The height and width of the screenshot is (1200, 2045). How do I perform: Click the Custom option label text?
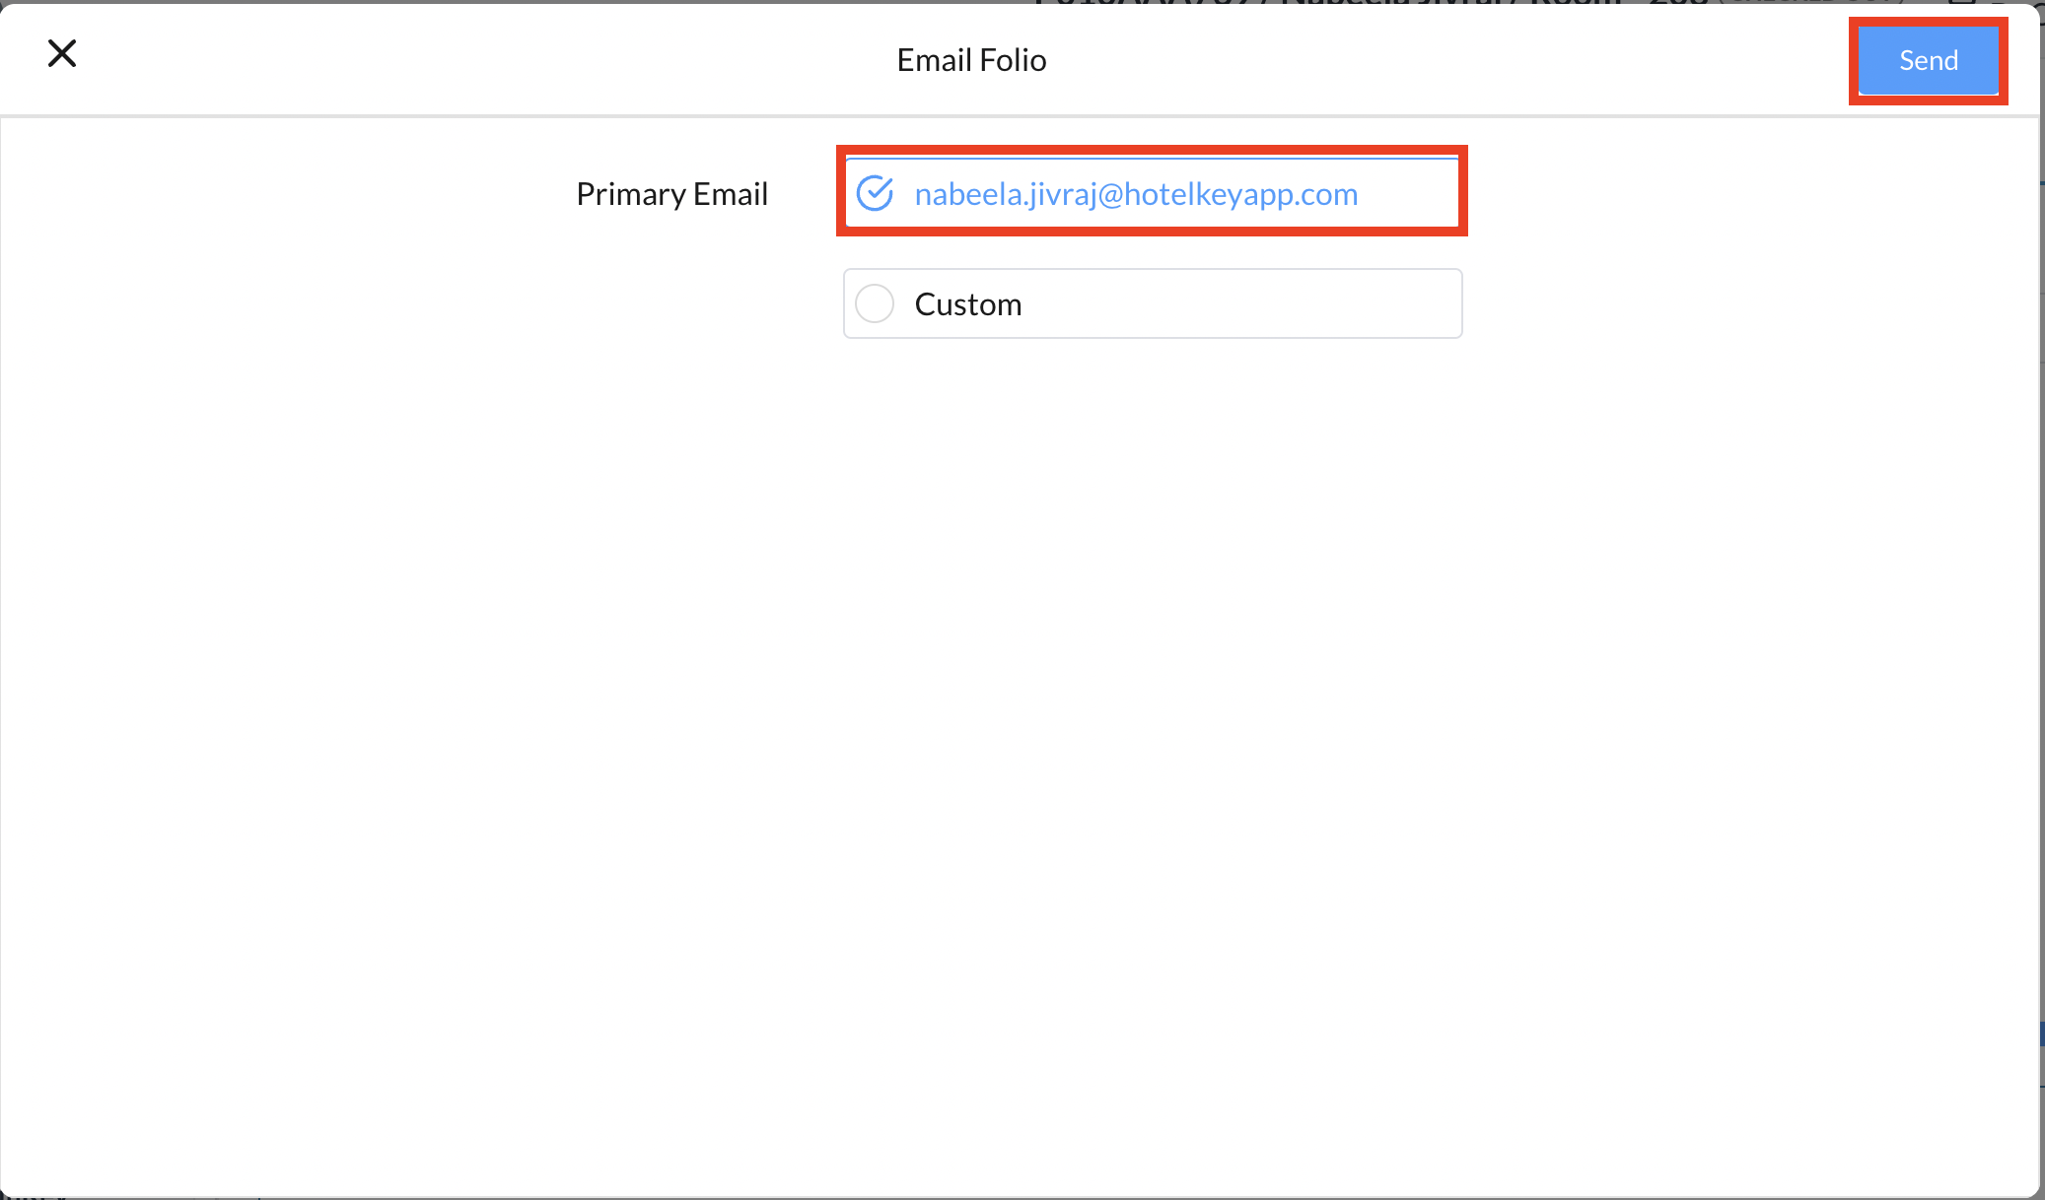(967, 304)
